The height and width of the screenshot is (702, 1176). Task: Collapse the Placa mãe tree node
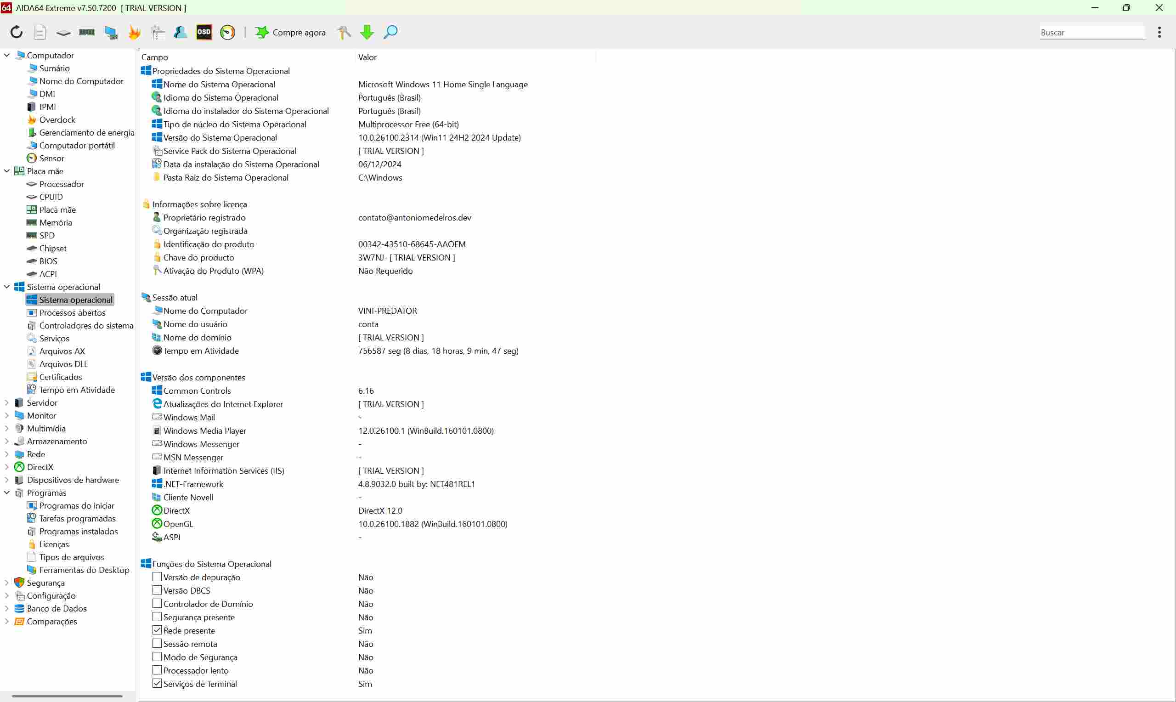tap(6, 171)
